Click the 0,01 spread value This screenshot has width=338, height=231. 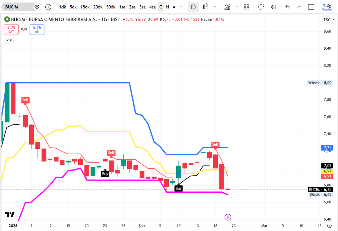click(x=24, y=29)
